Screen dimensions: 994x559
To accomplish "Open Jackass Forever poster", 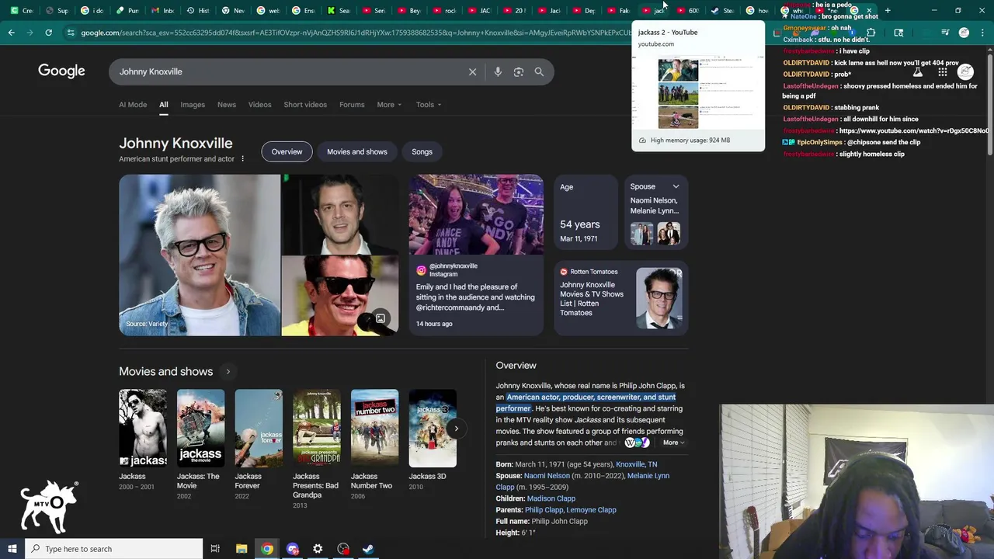I will tap(259, 428).
